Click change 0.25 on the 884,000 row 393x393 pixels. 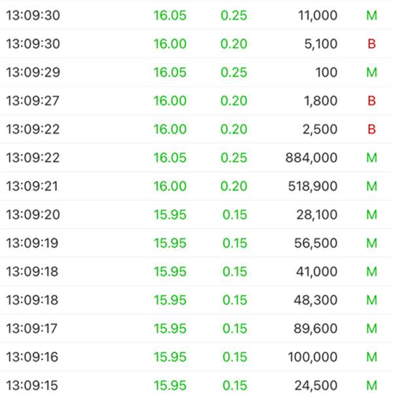[x=234, y=158]
